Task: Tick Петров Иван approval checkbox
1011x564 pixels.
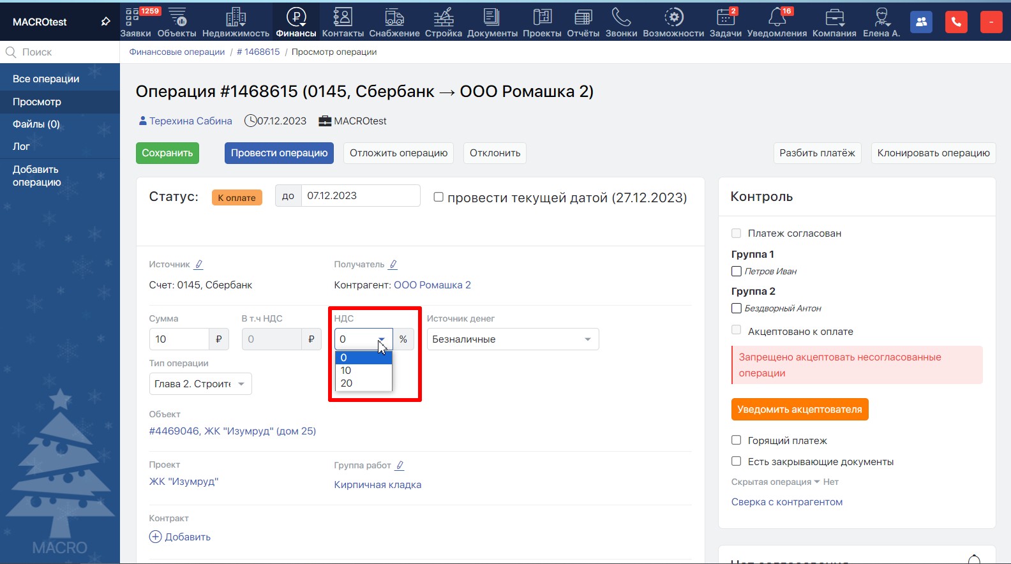Action: 736,271
